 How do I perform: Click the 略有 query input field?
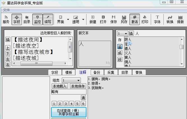(69, 92)
